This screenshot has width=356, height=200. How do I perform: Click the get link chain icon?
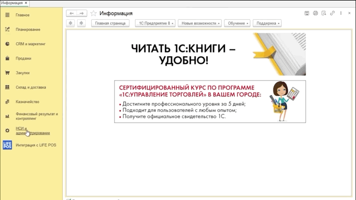coord(332,13)
